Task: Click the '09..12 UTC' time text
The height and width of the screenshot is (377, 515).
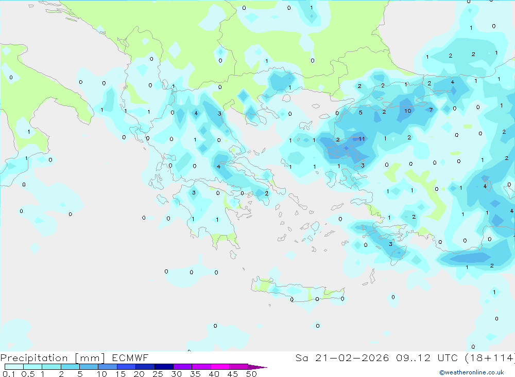Action: tap(426, 357)
